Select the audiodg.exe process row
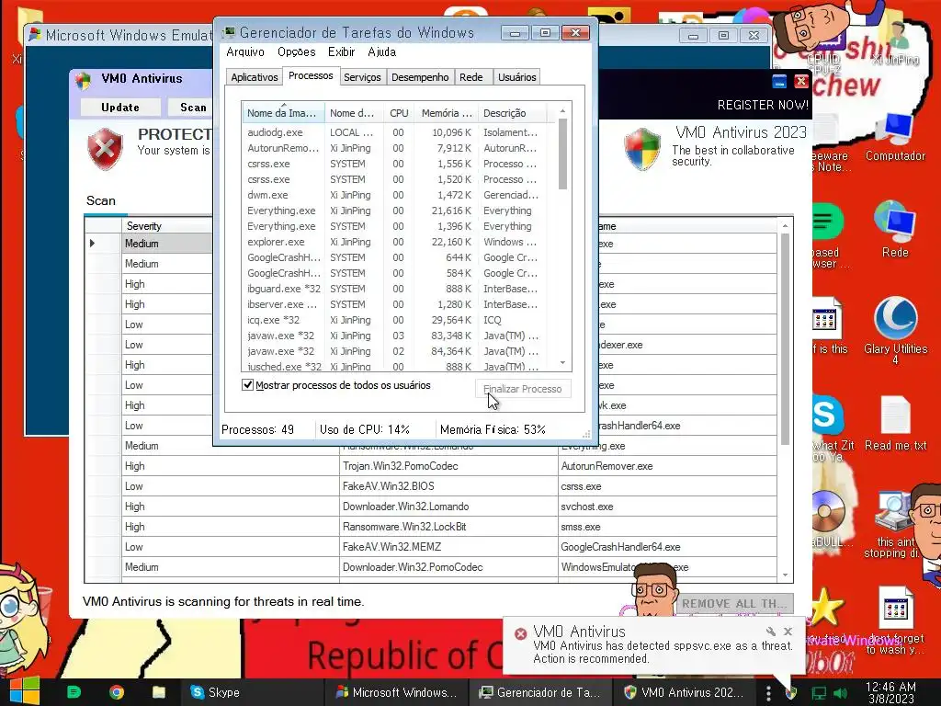The height and width of the screenshot is (706, 941). (x=400, y=132)
